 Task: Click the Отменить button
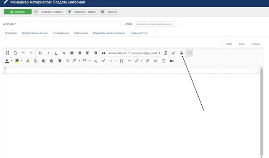tap(109, 12)
